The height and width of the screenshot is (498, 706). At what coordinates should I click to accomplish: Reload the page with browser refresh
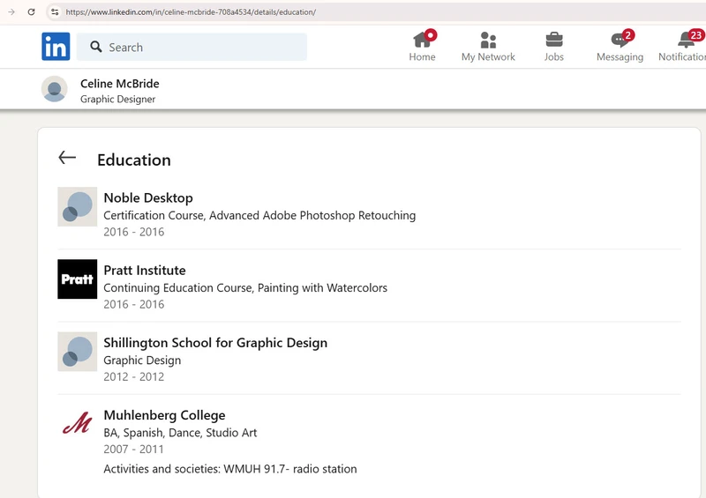click(31, 11)
